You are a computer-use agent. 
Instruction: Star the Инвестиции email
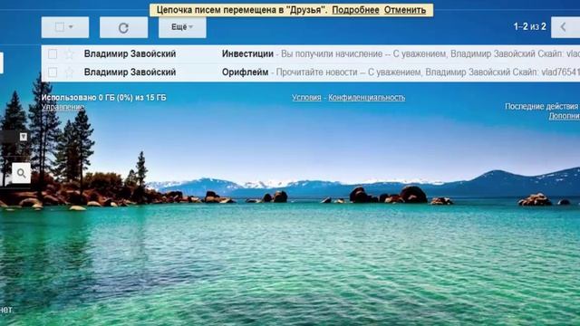(69, 54)
